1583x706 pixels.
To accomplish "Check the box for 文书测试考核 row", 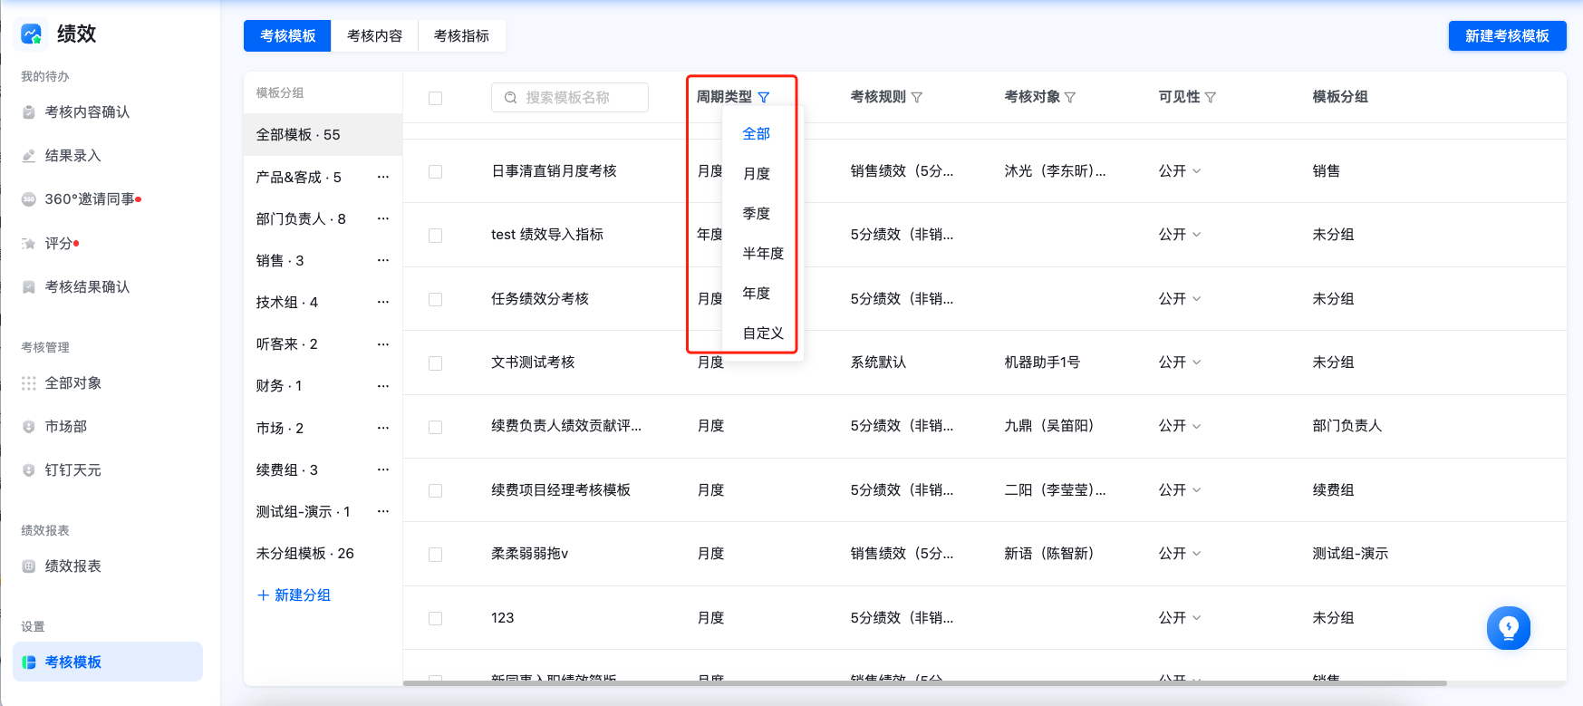I will pos(435,363).
